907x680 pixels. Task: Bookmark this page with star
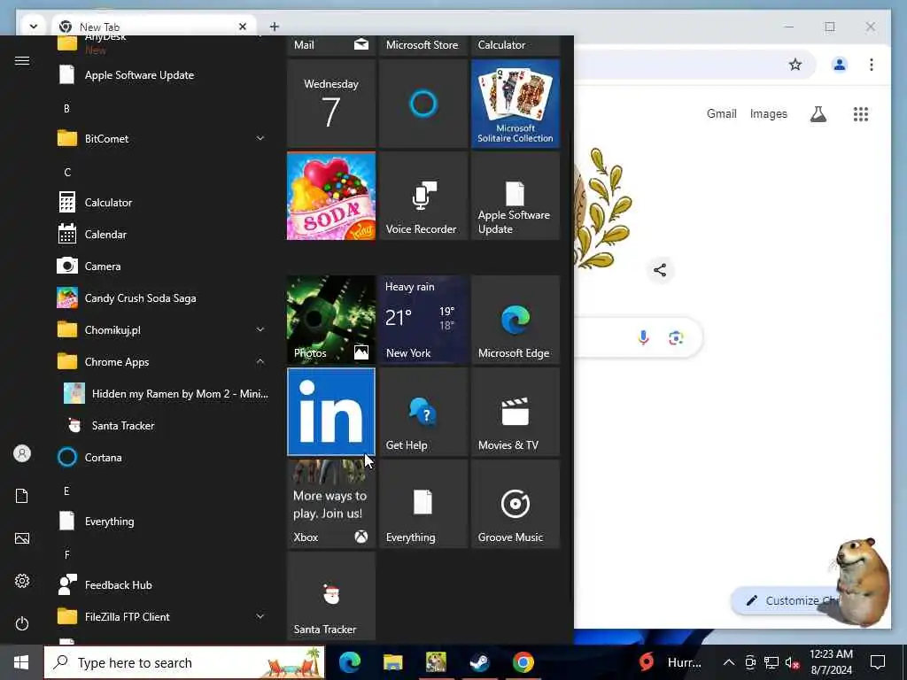click(795, 64)
